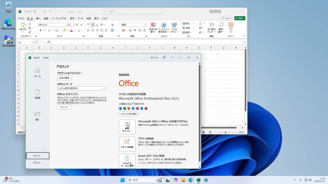
Task: Click the Help question mark in Book2 title bar
Action: 172,58
